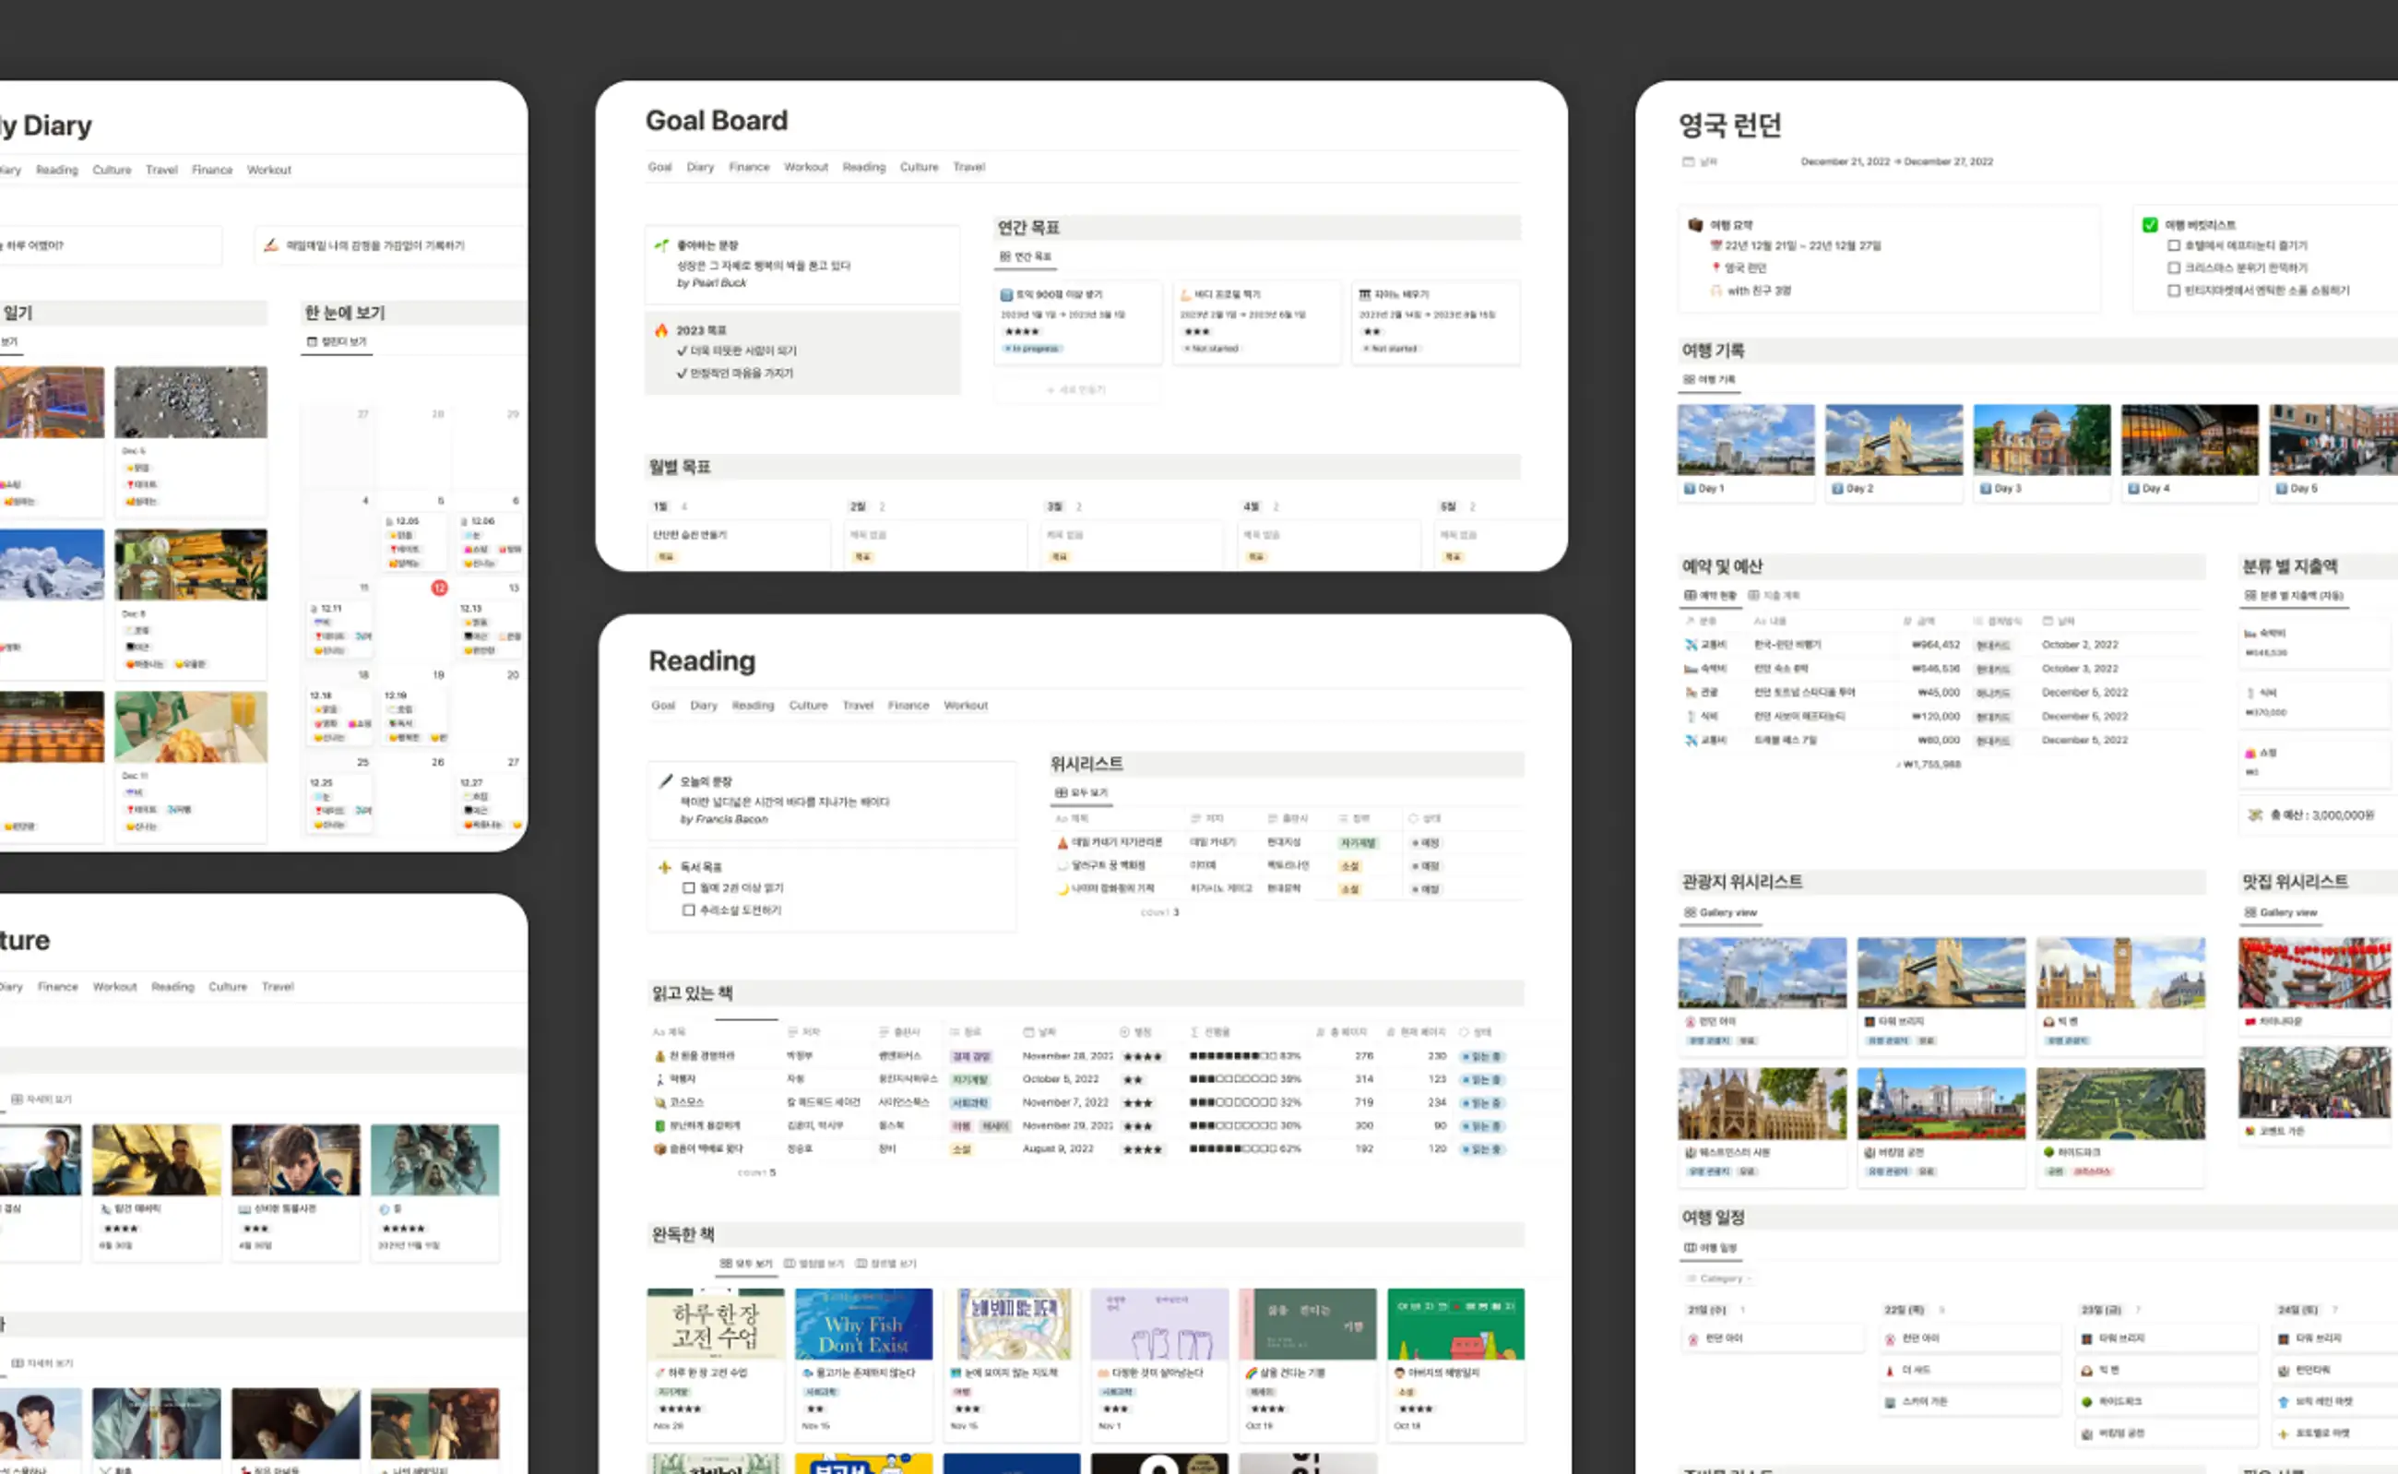The width and height of the screenshot is (2398, 1474).
Task: Click the red triangle icon in first wishlist row
Action: click(1062, 842)
